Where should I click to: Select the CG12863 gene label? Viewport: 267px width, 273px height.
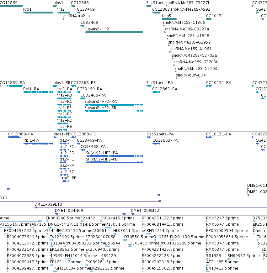click(161, 9)
